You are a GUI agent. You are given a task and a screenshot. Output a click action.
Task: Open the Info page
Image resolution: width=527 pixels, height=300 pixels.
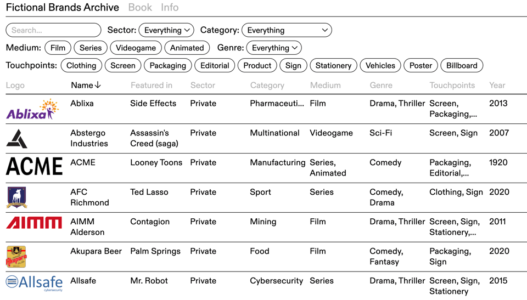(x=170, y=8)
